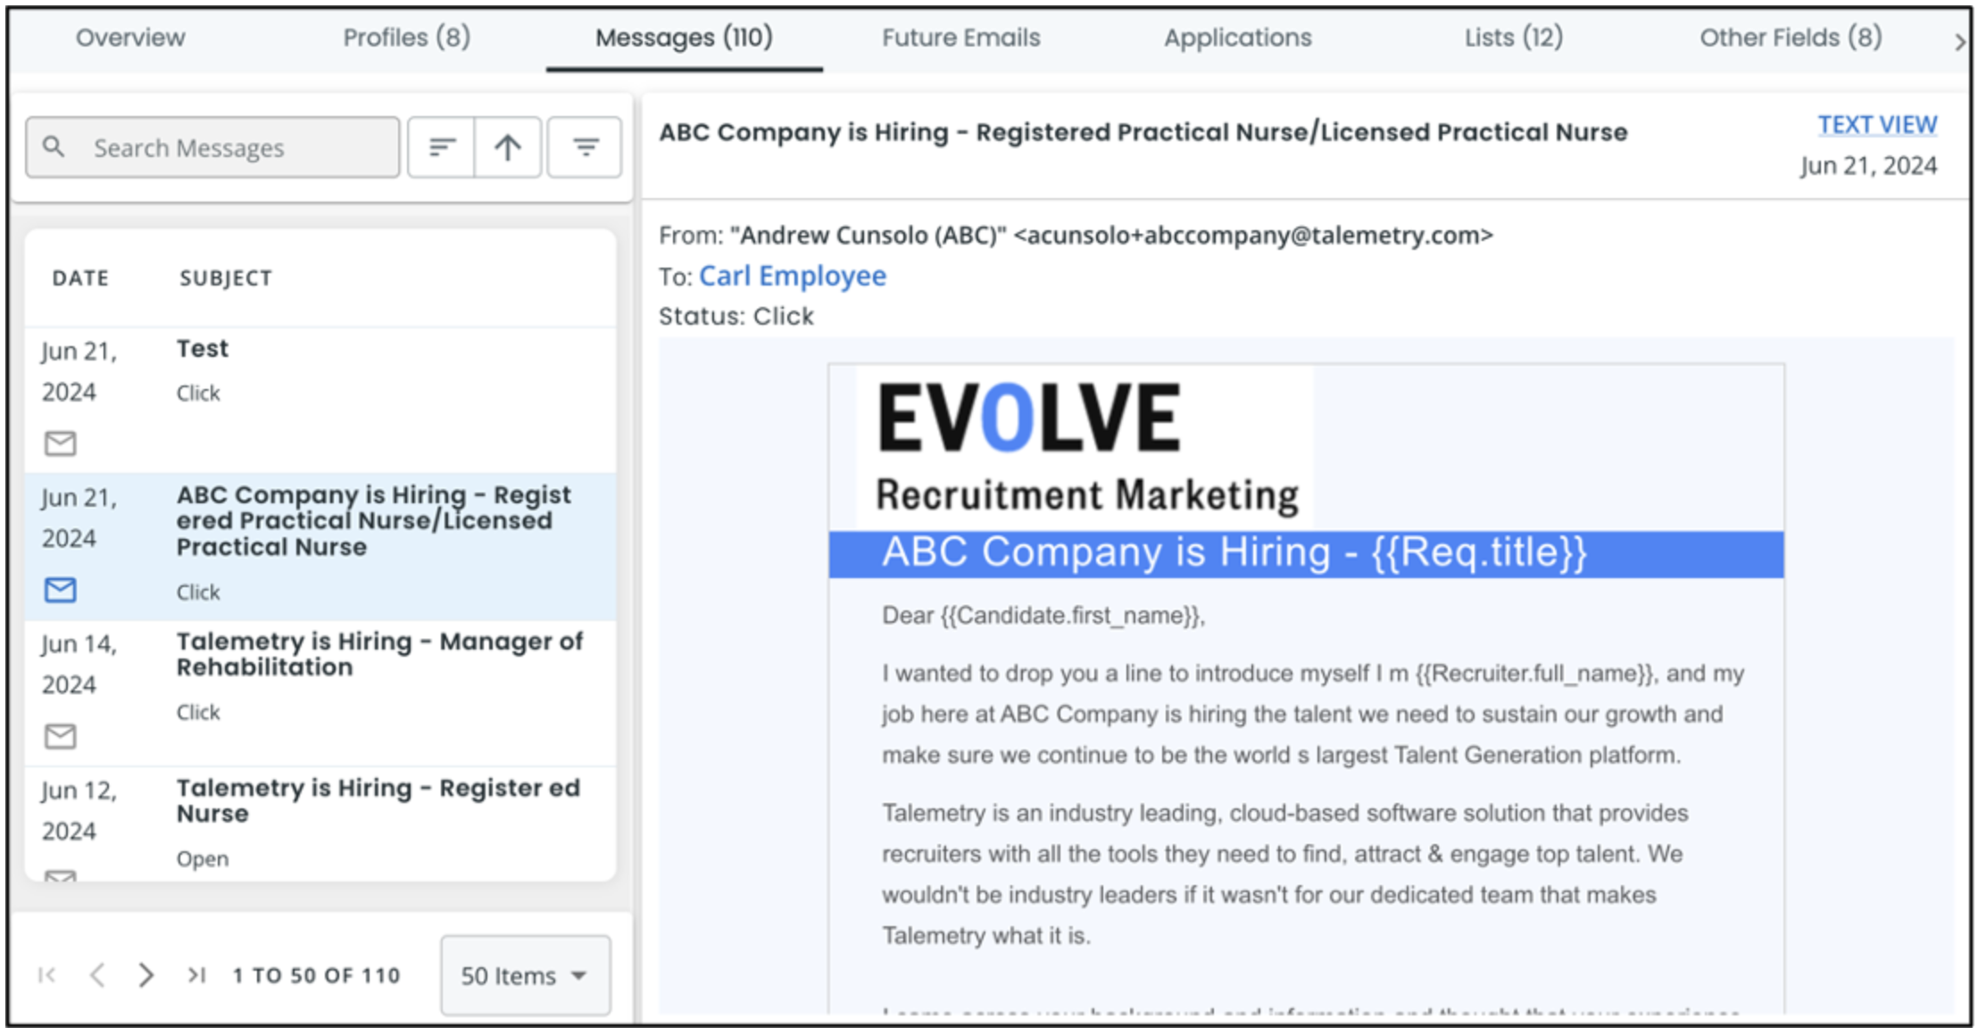
Task: Click envelope icon of Jun 14 message
Action: click(x=61, y=736)
